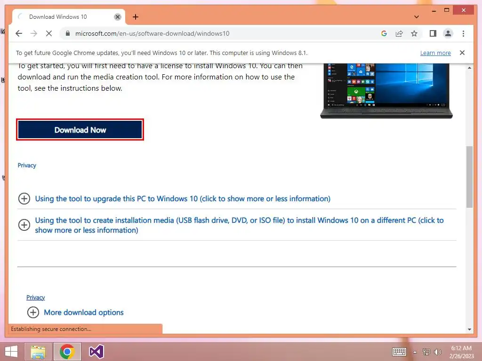Open Chrome three-dot menu
Screen dimensions: 482x361
[x=463, y=33]
